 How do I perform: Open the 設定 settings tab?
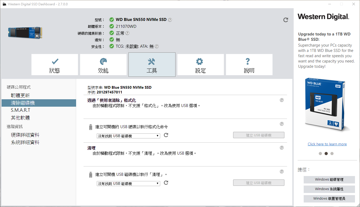coord(200,65)
